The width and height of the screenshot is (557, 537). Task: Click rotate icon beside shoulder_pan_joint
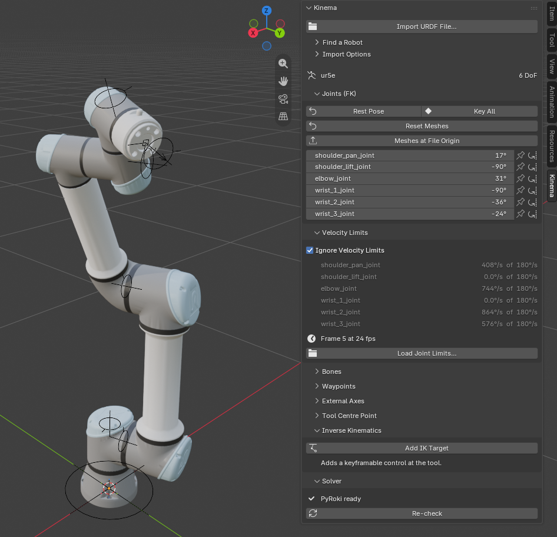pos(532,155)
